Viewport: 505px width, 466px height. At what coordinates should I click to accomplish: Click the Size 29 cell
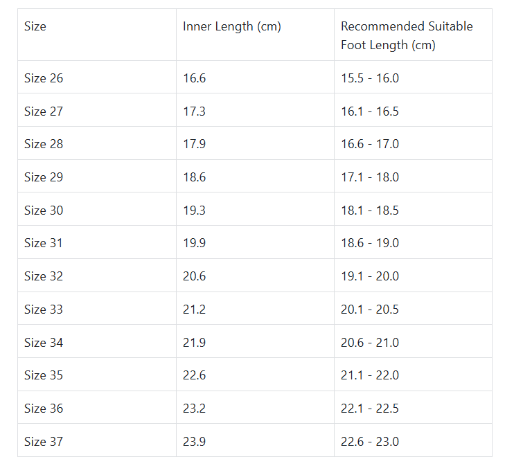[44, 177]
